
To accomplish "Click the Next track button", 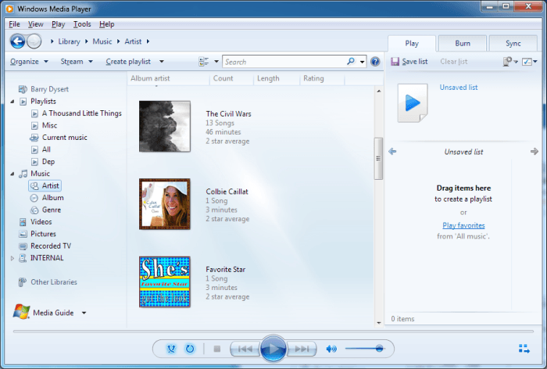I will pos(302,349).
